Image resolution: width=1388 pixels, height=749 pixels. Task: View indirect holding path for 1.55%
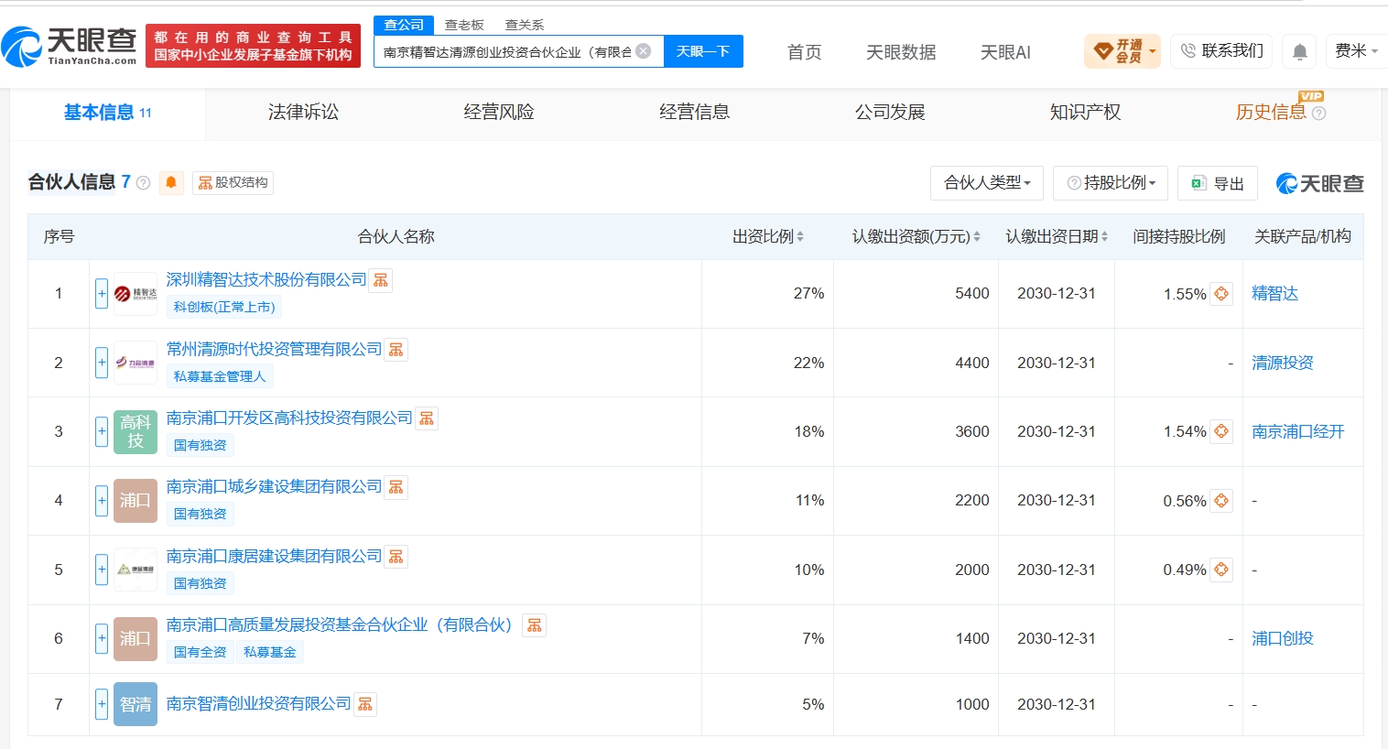pos(1221,294)
